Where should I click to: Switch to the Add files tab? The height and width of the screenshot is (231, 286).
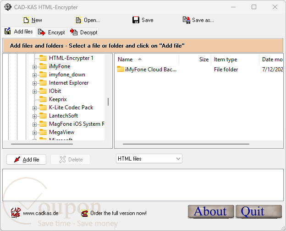(x=19, y=32)
